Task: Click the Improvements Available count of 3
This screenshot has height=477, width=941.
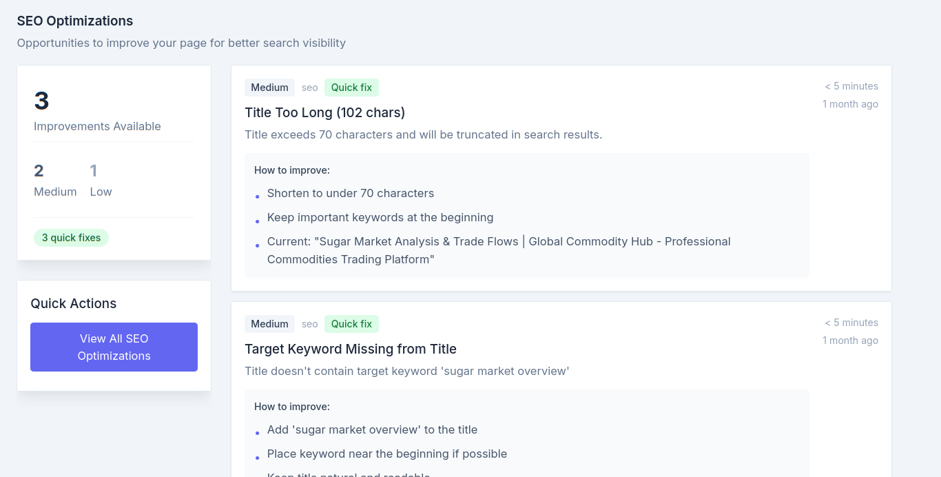Action: coord(41,101)
